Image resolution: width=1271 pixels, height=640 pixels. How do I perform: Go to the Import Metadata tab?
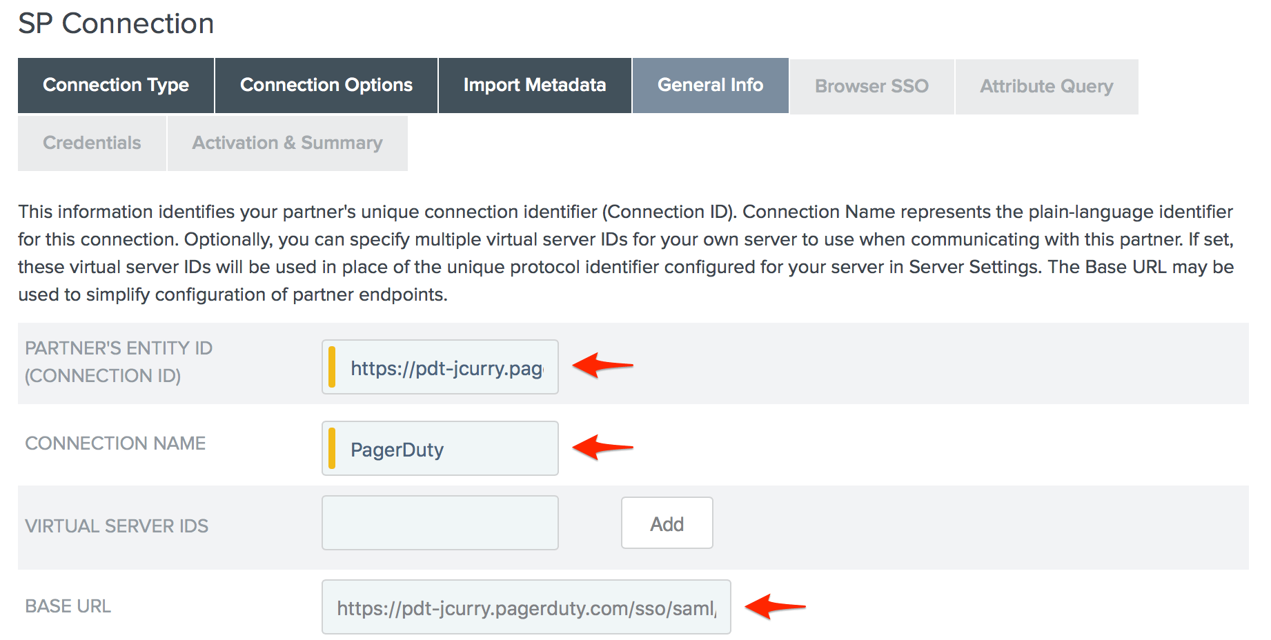(x=534, y=86)
